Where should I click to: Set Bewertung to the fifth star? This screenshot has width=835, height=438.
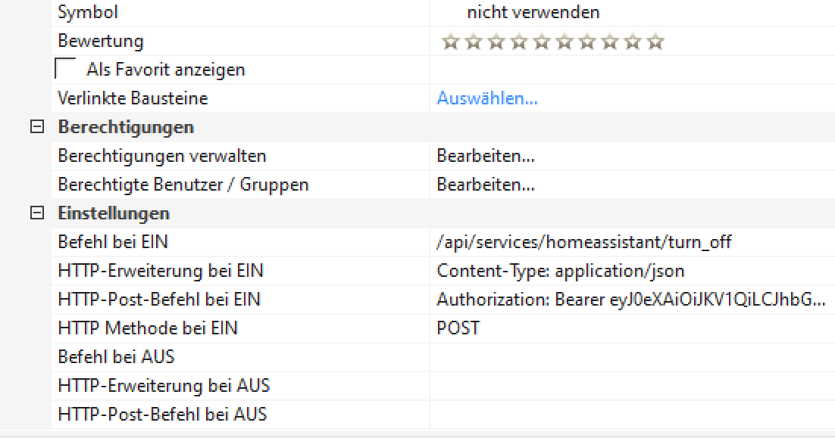click(542, 42)
